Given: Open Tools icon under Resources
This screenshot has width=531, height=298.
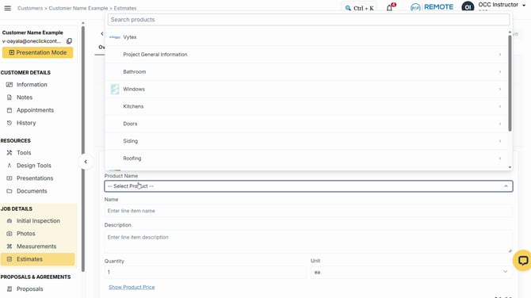Looking at the screenshot, I should point(10,153).
